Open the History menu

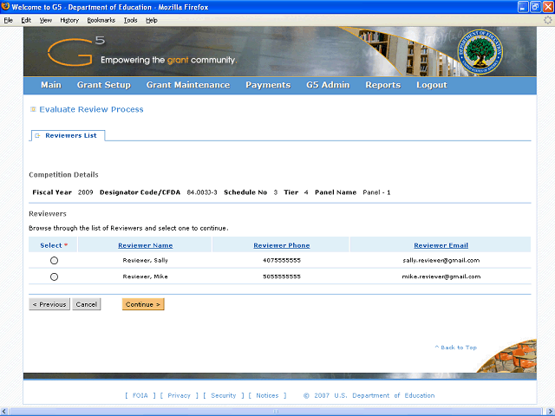point(69,20)
